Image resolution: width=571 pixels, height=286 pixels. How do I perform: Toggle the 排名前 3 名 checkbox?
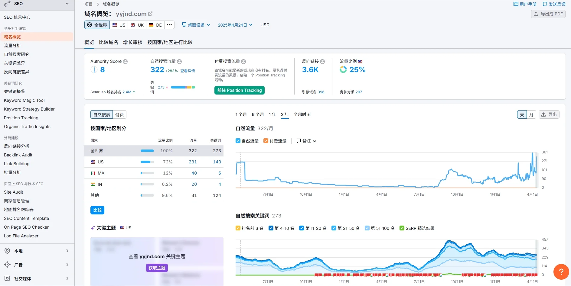[238, 228]
